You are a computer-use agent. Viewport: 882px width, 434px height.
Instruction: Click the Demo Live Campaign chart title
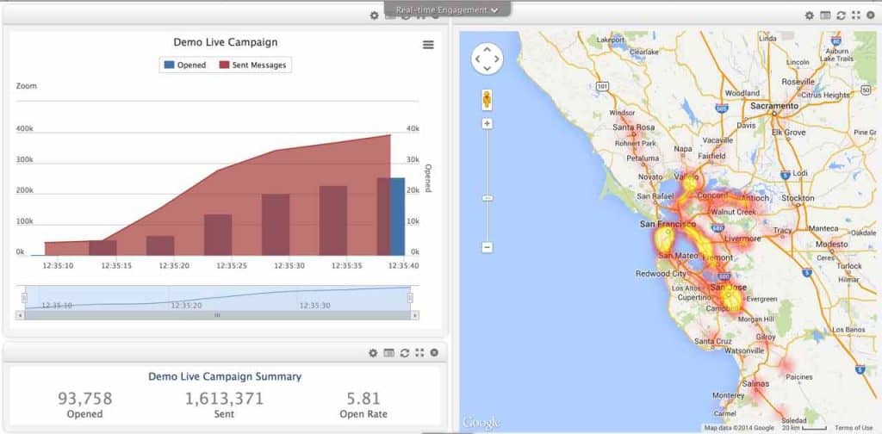coord(225,42)
